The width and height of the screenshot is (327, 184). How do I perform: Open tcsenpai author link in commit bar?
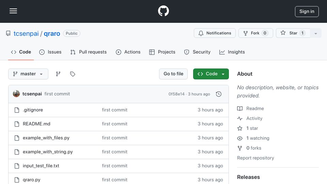[32, 94]
